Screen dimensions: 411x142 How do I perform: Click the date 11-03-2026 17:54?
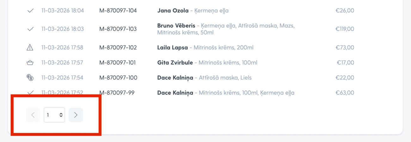pos(62,77)
